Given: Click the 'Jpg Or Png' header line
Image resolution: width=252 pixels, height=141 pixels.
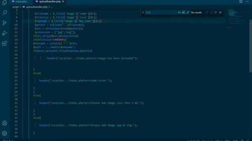Looking at the screenshot, I should 88,125.
